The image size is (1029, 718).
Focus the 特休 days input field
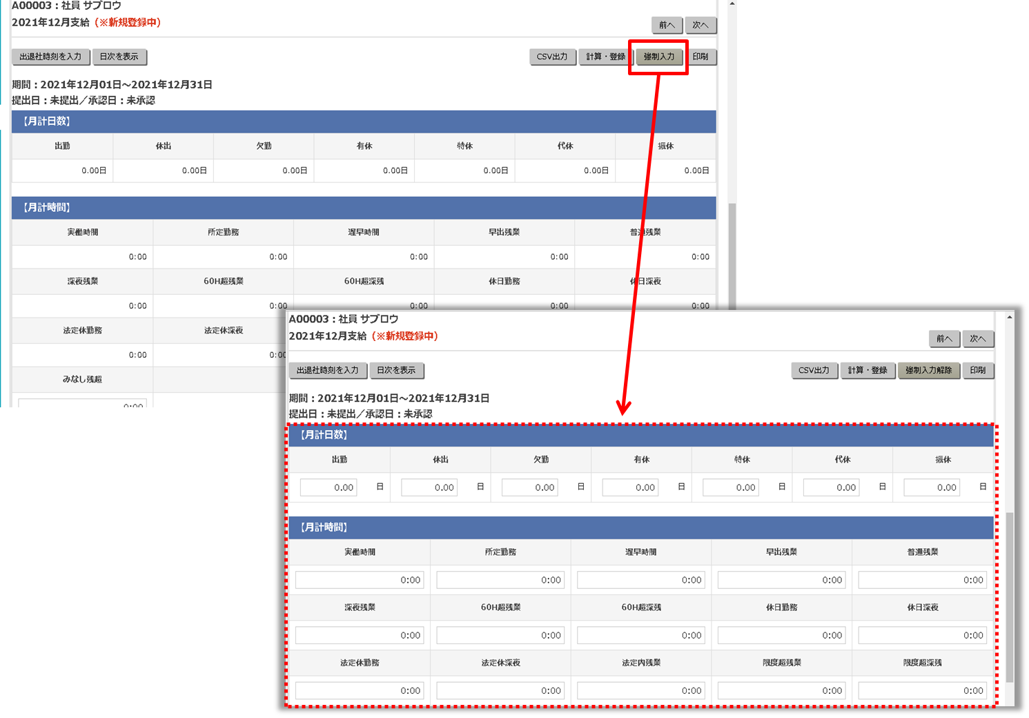(x=731, y=487)
